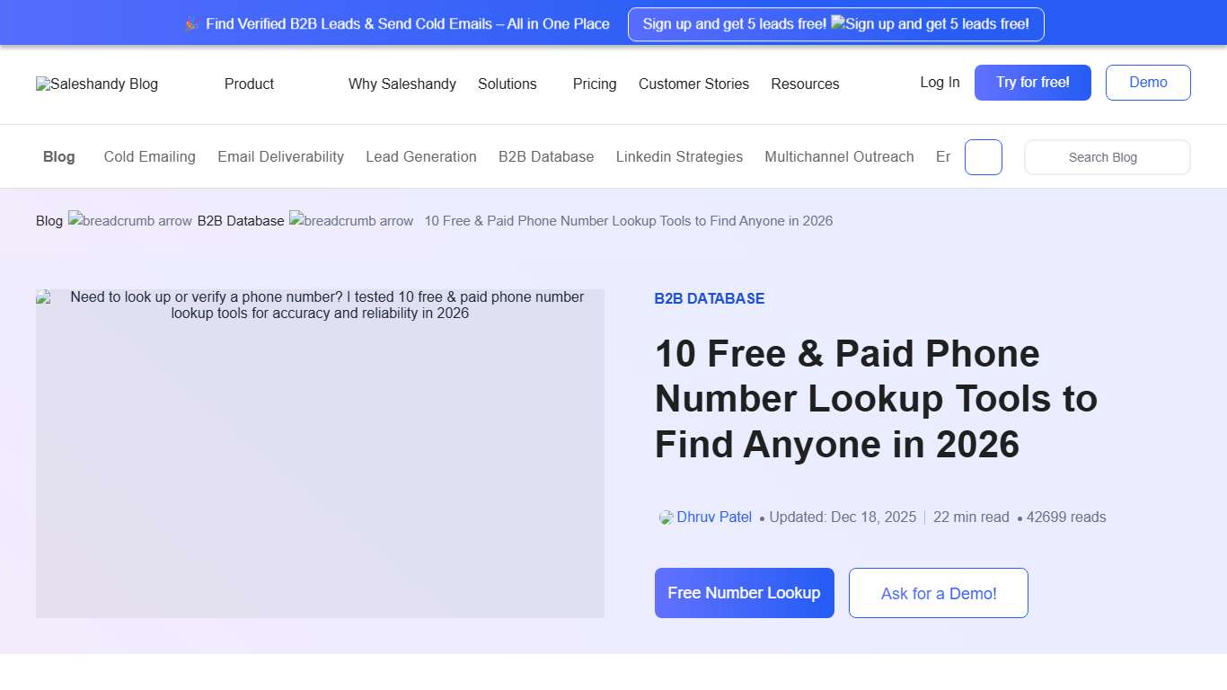Open the Product dropdown menu
Image resolution: width=1227 pixels, height=690 pixels.
(x=249, y=84)
